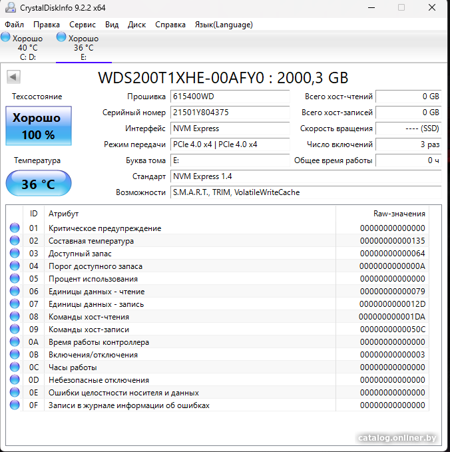Click status orb for Включения/отключения

(x=15, y=355)
